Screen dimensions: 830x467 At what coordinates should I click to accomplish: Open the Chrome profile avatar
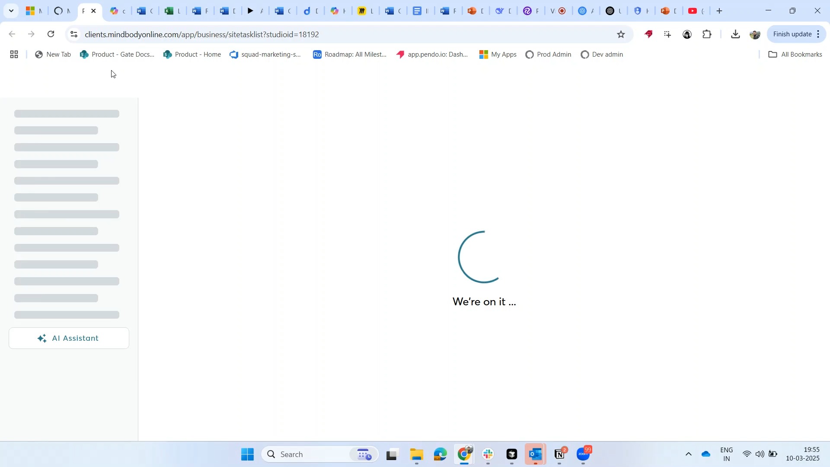[755, 34]
